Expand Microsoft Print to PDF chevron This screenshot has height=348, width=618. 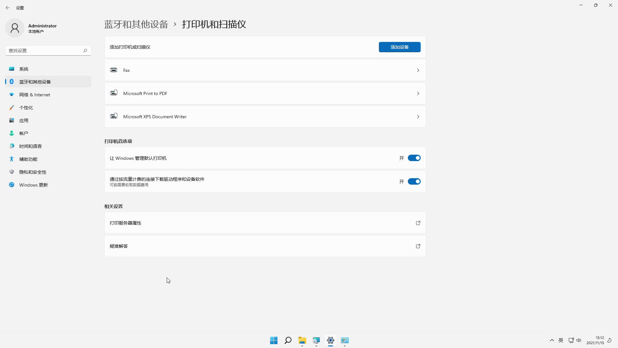click(418, 93)
